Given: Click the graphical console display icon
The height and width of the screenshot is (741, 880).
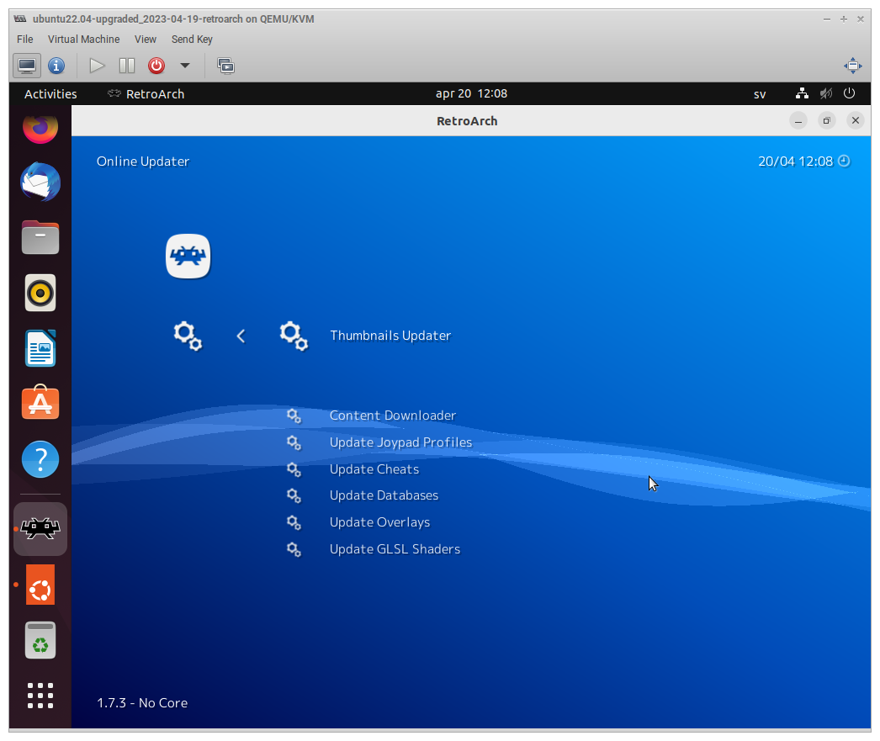Looking at the screenshot, I should pyautogui.click(x=27, y=66).
